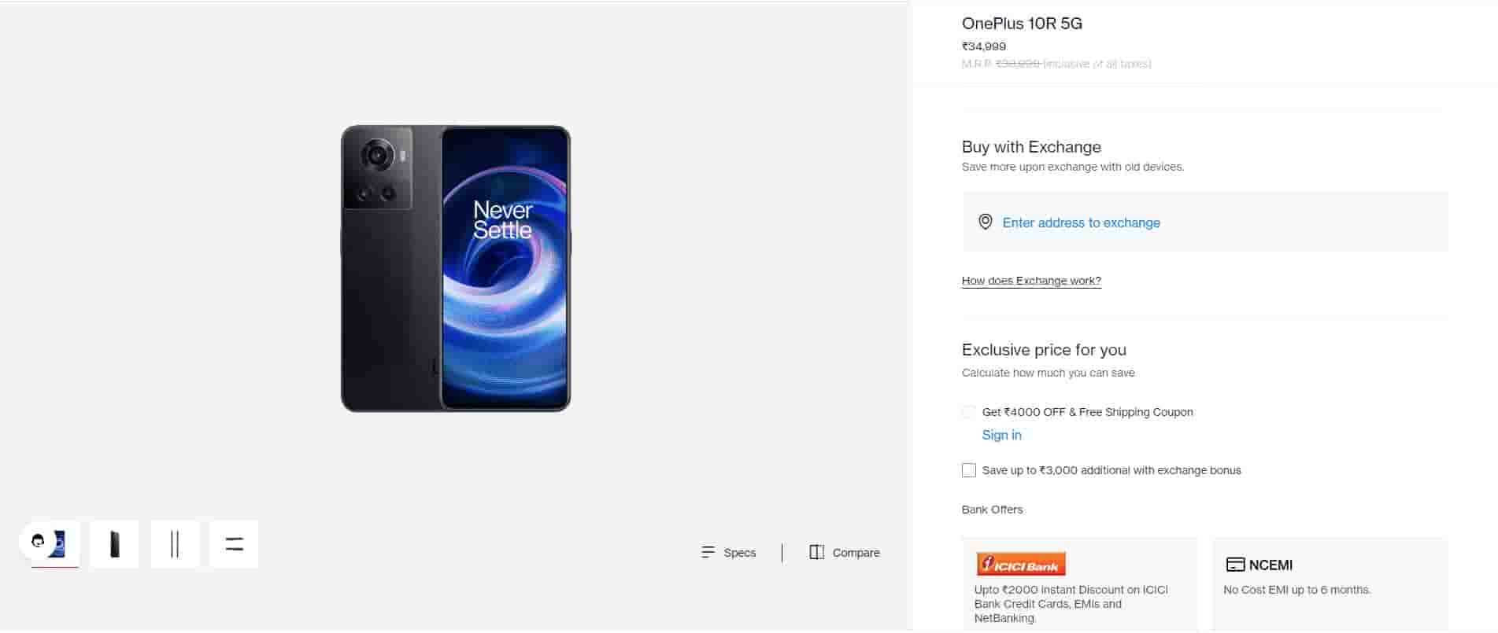Image resolution: width=1498 pixels, height=633 pixels.
Task: View the vertical side profile thumbnail
Action: click(175, 543)
